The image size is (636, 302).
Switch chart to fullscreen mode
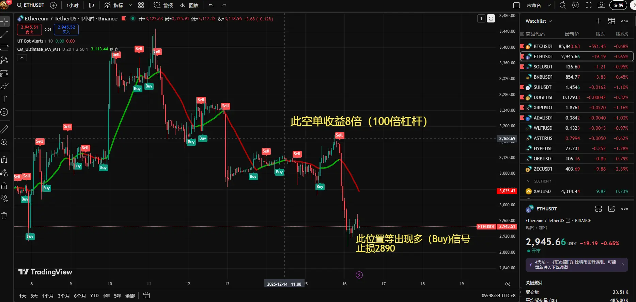[589, 5]
